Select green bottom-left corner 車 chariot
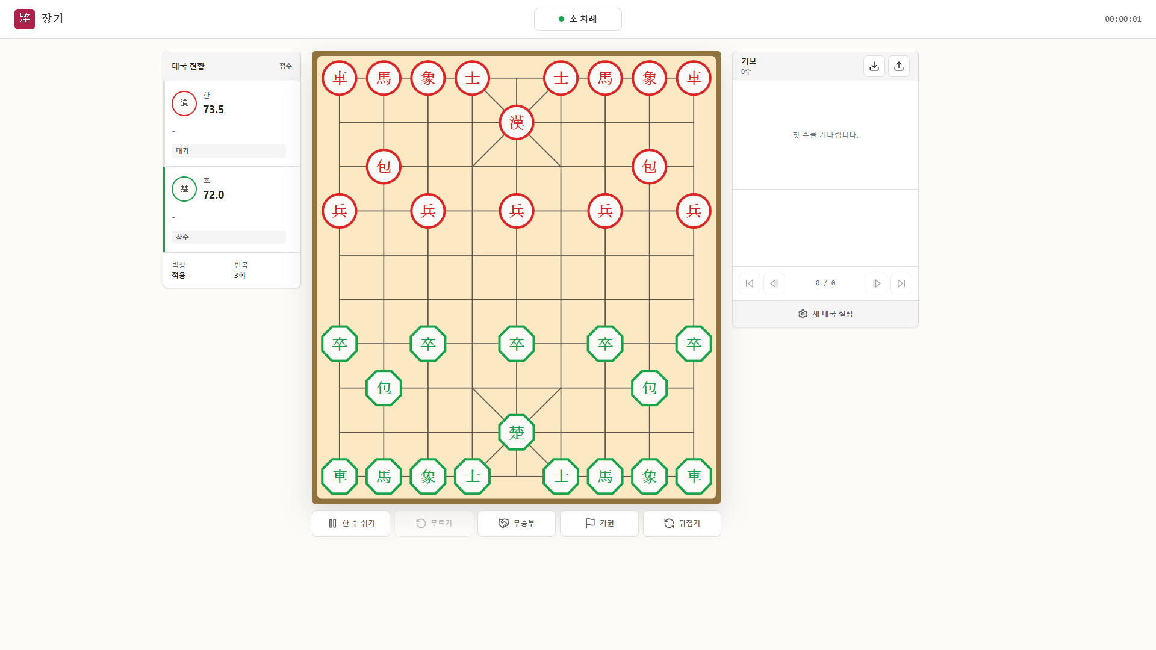1156x650 pixels. pyautogui.click(x=340, y=477)
